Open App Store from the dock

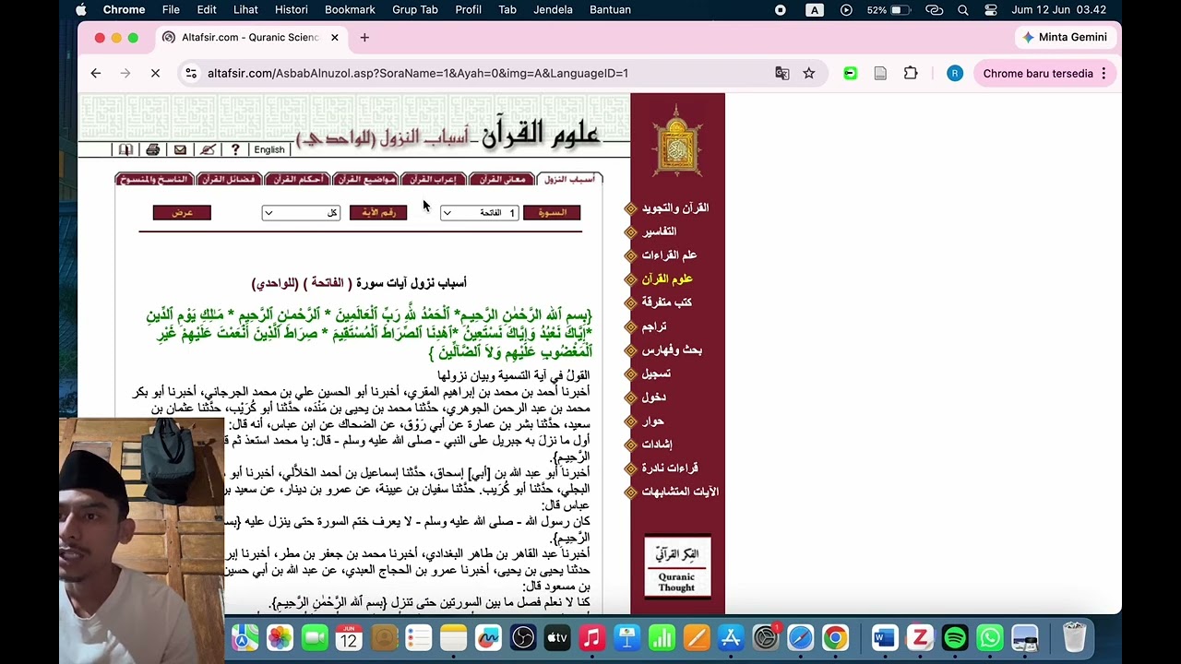(x=731, y=637)
